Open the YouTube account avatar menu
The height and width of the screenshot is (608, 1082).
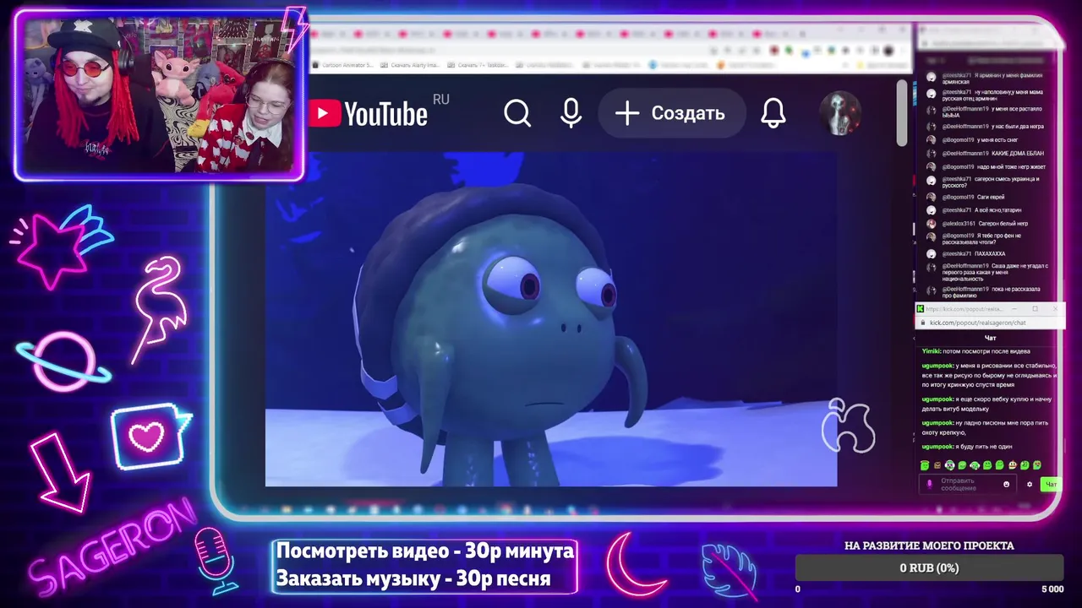click(840, 113)
